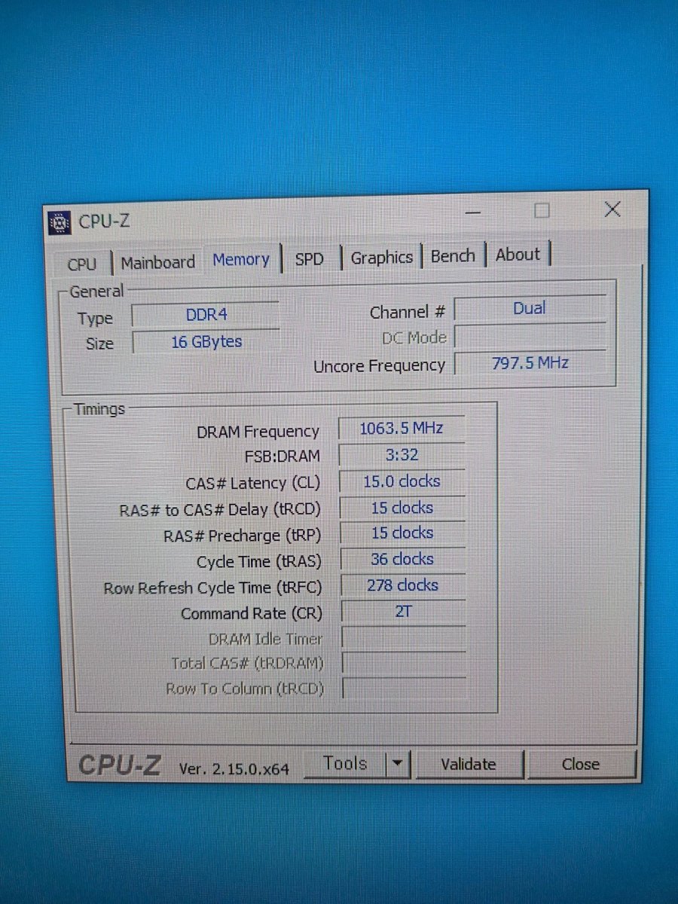Click the Cycle Time (tRAS) label
Screen dimensions: 678x904
(258, 562)
